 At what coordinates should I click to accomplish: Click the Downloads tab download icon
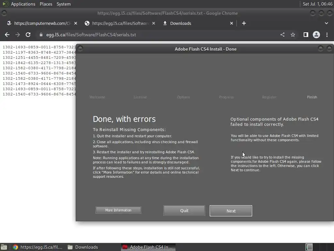(x=165, y=23)
